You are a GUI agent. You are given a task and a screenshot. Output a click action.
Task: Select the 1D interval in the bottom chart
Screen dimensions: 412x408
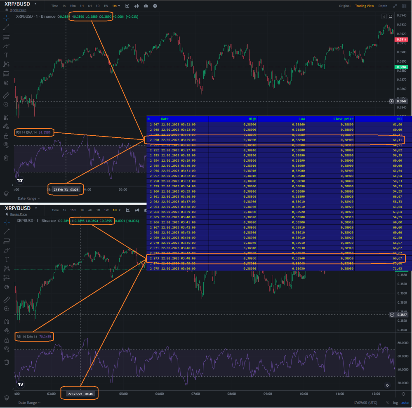tap(98, 210)
